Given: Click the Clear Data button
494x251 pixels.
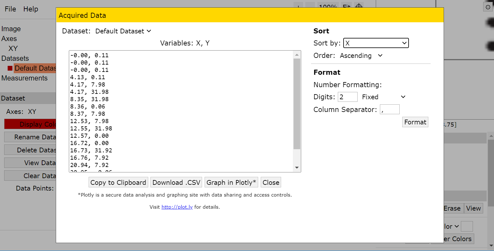Looking at the screenshot, I should pyautogui.click(x=30, y=176).
